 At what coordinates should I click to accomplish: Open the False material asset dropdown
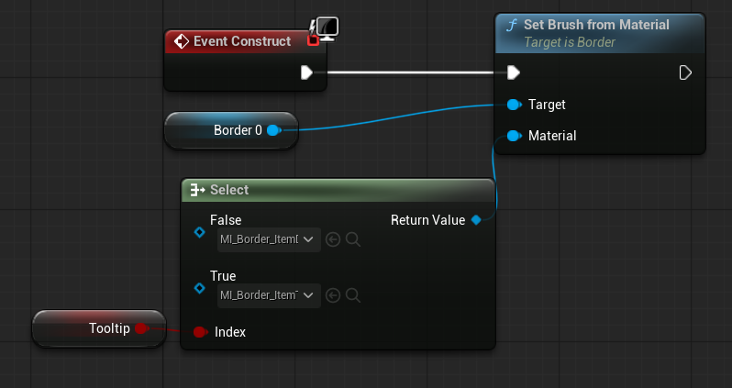tap(270, 239)
